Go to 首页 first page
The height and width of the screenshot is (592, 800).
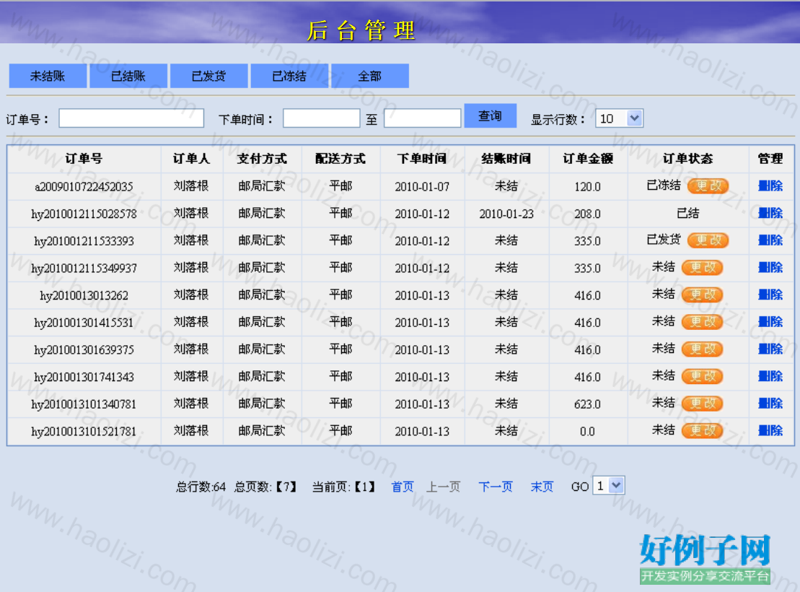pos(402,487)
